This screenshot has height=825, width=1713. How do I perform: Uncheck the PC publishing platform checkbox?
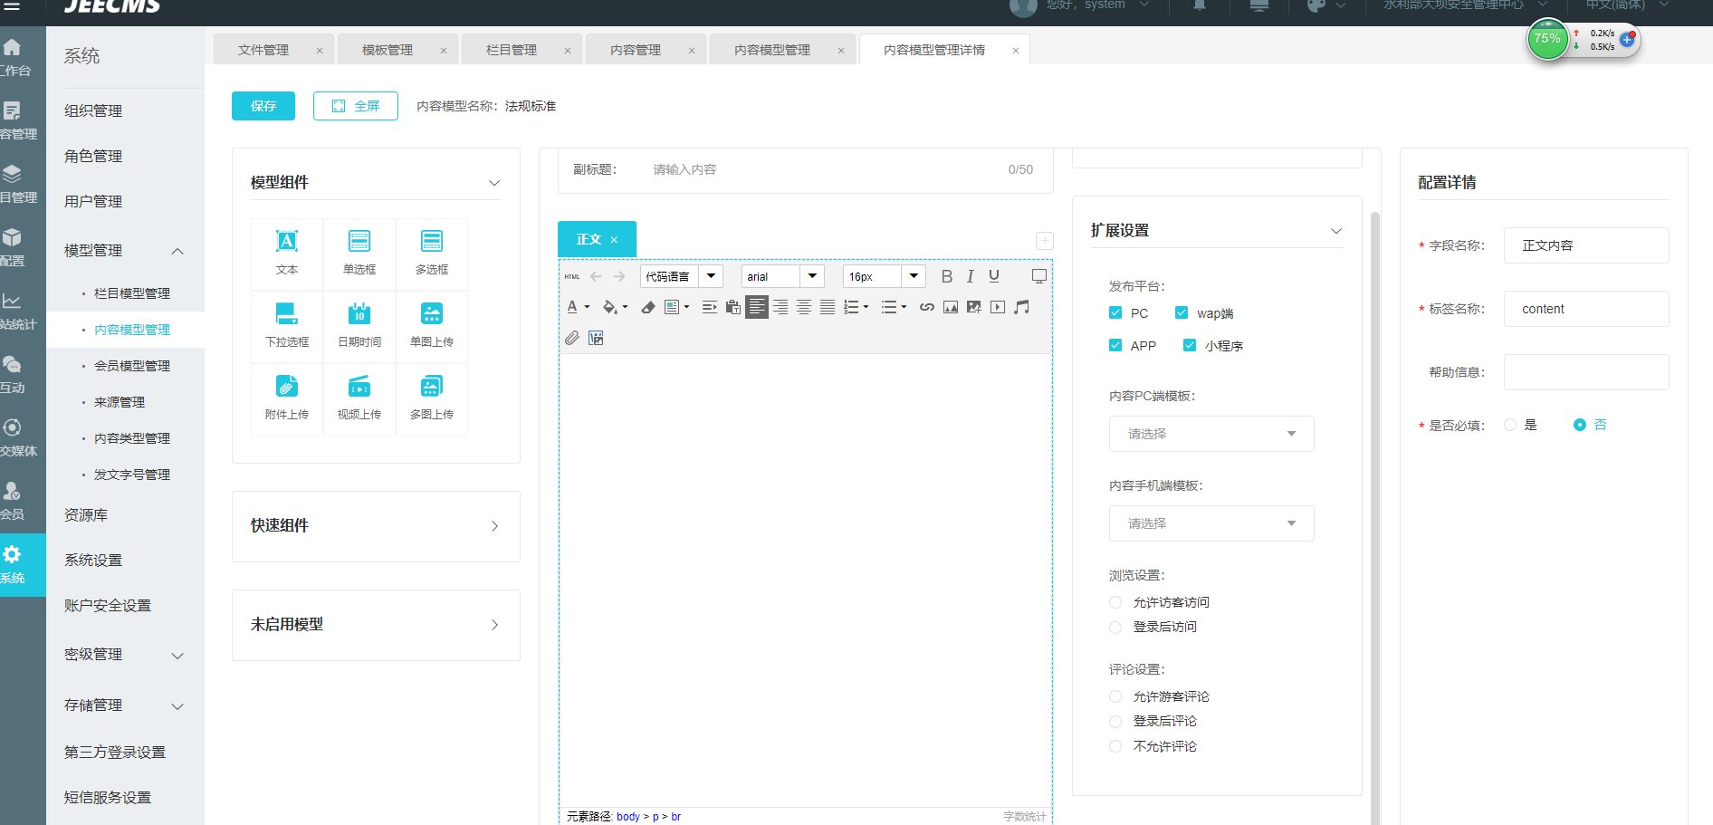point(1115,313)
